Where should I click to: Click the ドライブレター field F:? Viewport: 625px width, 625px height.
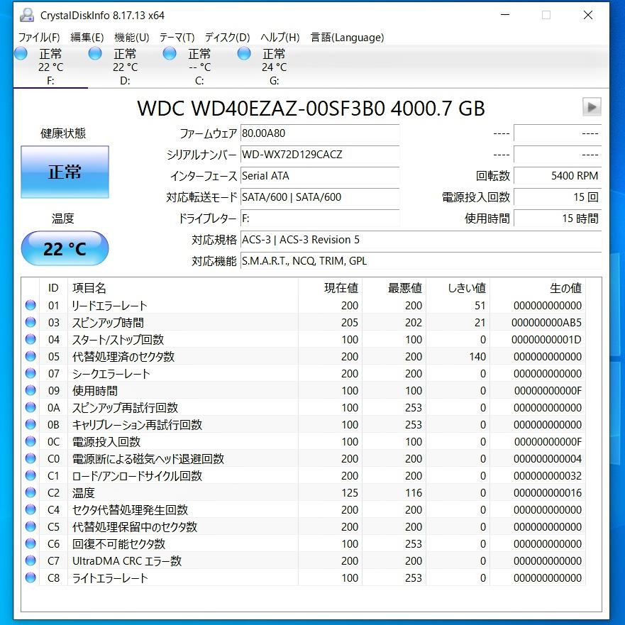click(320, 219)
